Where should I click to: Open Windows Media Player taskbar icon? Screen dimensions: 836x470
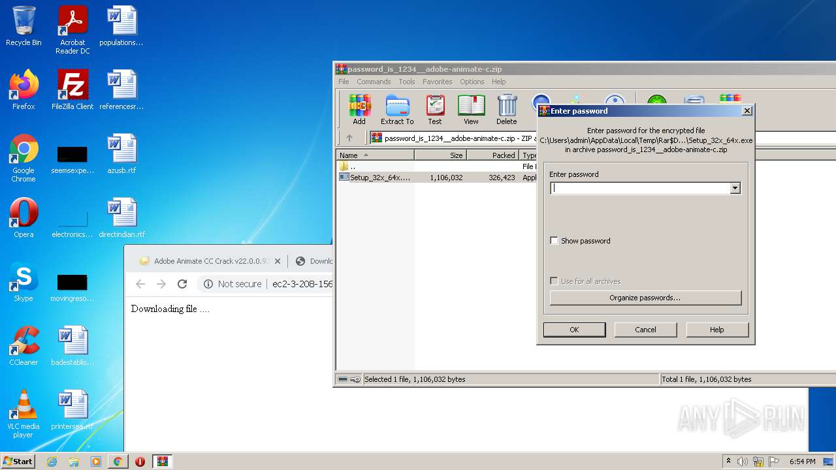pyautogui.click(x=96, y=462)
